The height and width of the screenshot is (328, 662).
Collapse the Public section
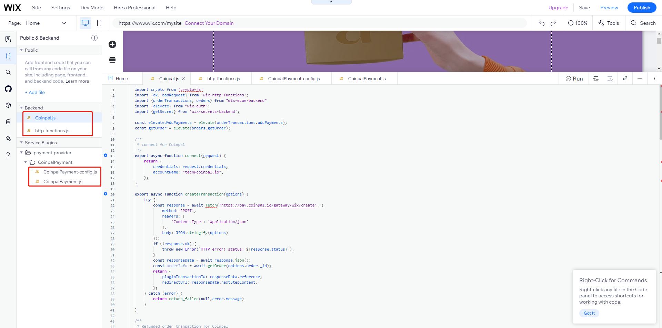point(21,50)
